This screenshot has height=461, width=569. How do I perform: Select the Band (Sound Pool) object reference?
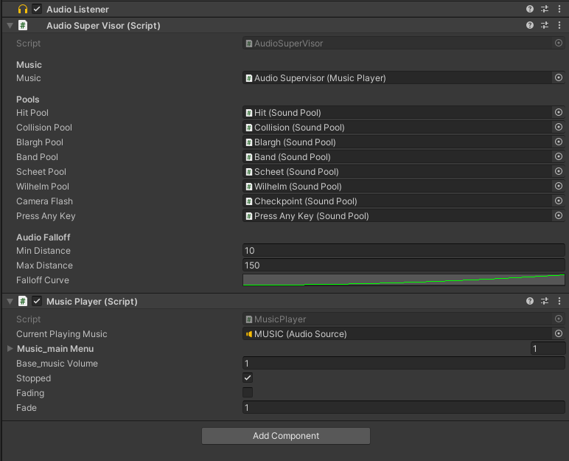pyautogui.click(x=397, y=157)
